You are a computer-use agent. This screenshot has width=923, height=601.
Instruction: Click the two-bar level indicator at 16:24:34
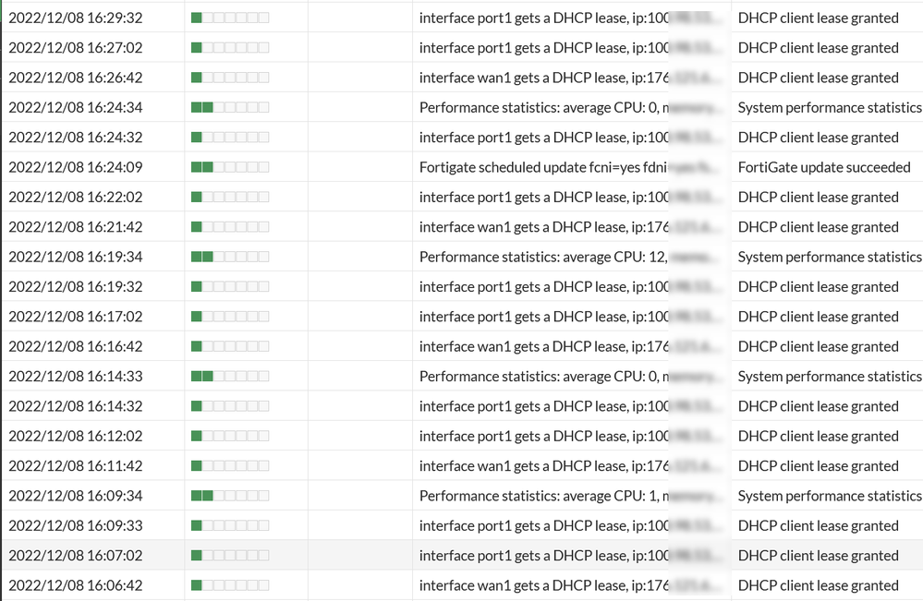pos(230,107)
